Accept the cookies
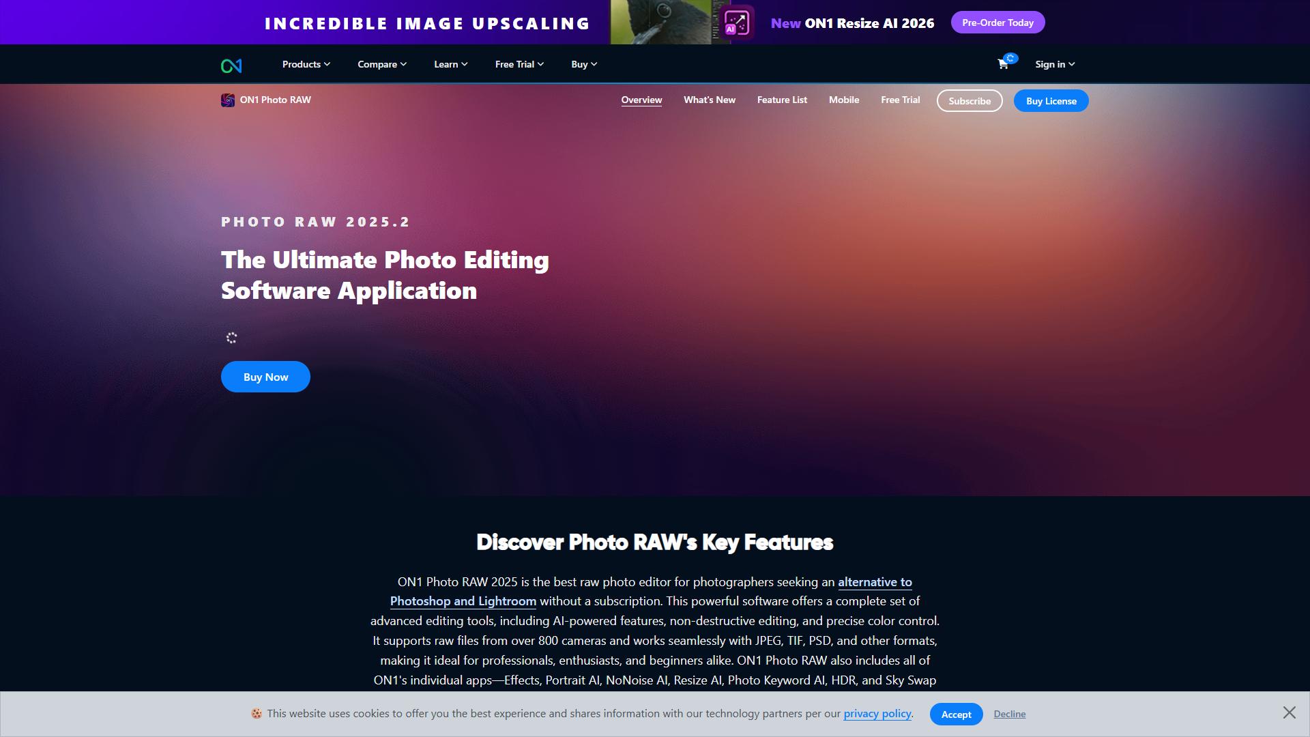1310x737 pixels. click(x=956, y=714)
